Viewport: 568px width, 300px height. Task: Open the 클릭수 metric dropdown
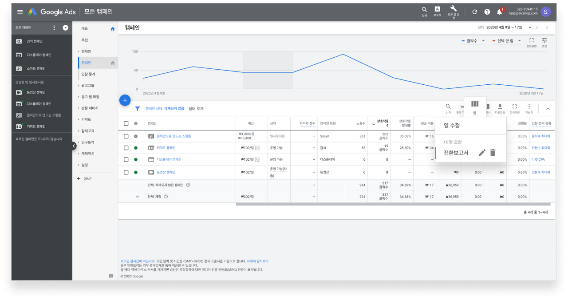click(473, 41)
